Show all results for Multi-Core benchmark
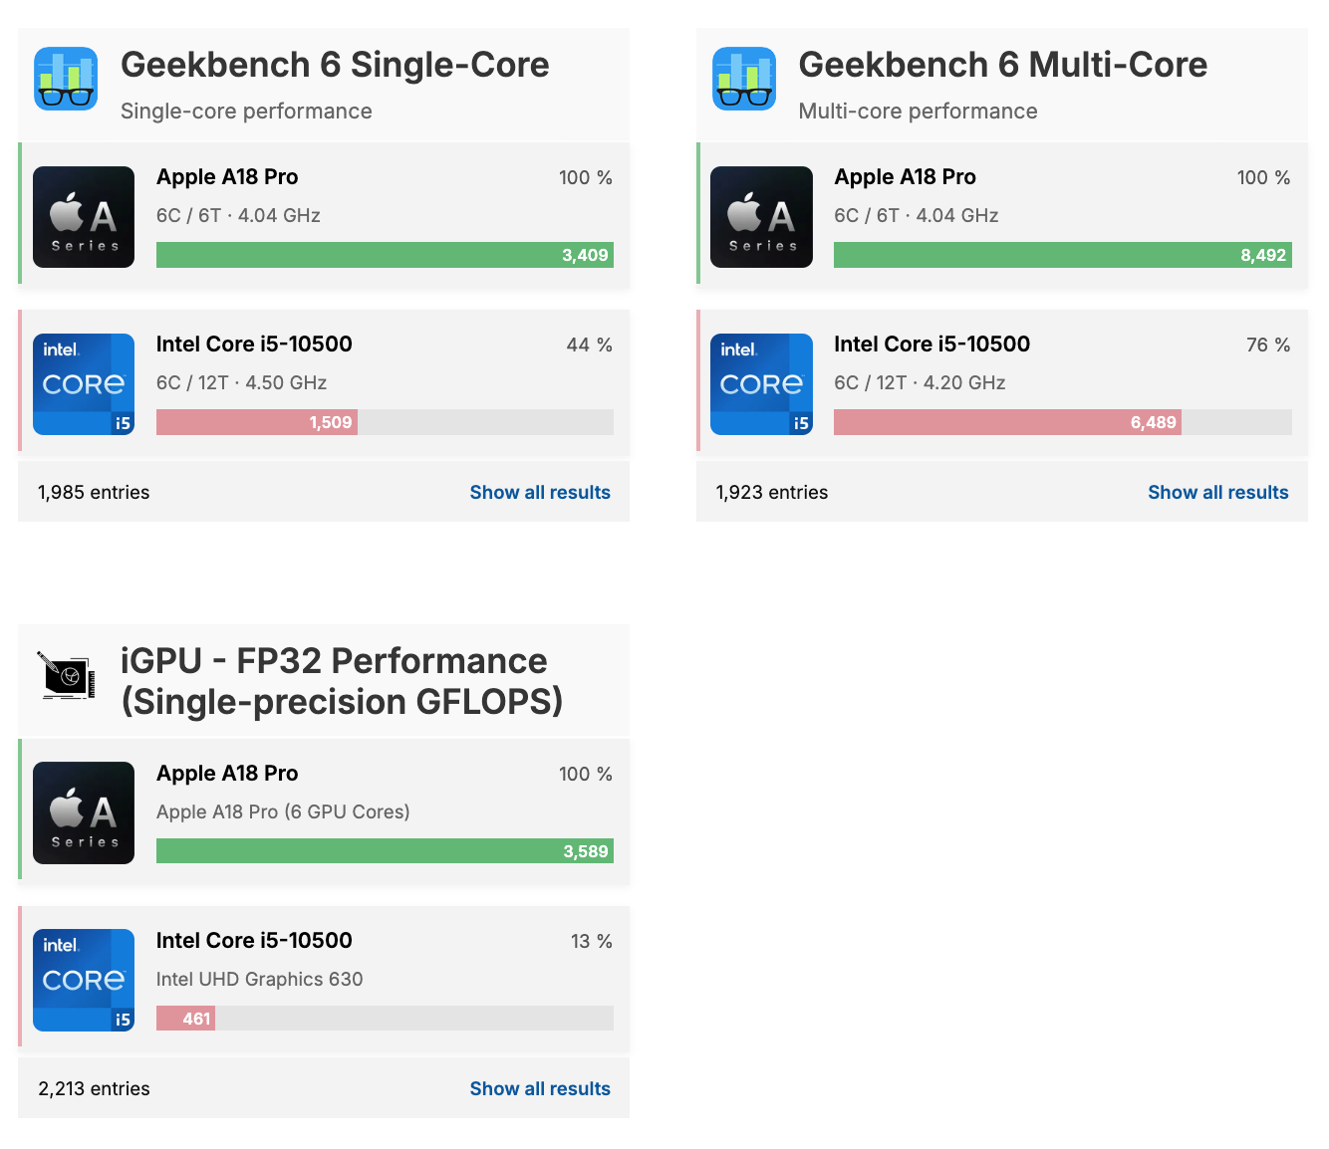This screenshot has width=1329, height=1149. [1217, 492]
